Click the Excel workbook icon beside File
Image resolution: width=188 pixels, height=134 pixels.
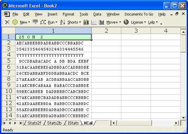pyautogui.click(x=7, y=14)
